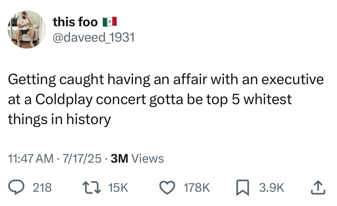Like the tweet with the heart icon
Screen dimensions: 337x206
[x=167, y=187]
